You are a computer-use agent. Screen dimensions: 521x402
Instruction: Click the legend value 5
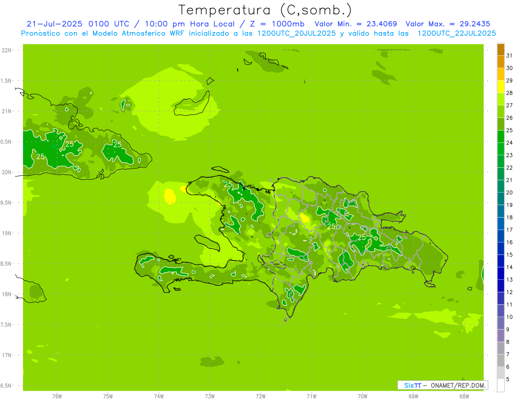(x=508, y=379)
